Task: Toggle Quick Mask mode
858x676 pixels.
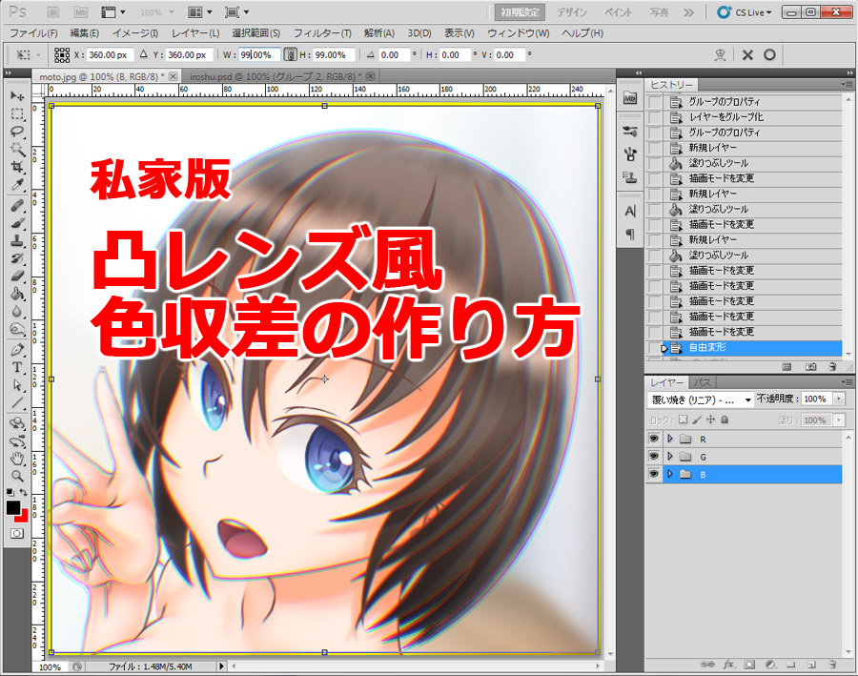Action: [17, 533]
